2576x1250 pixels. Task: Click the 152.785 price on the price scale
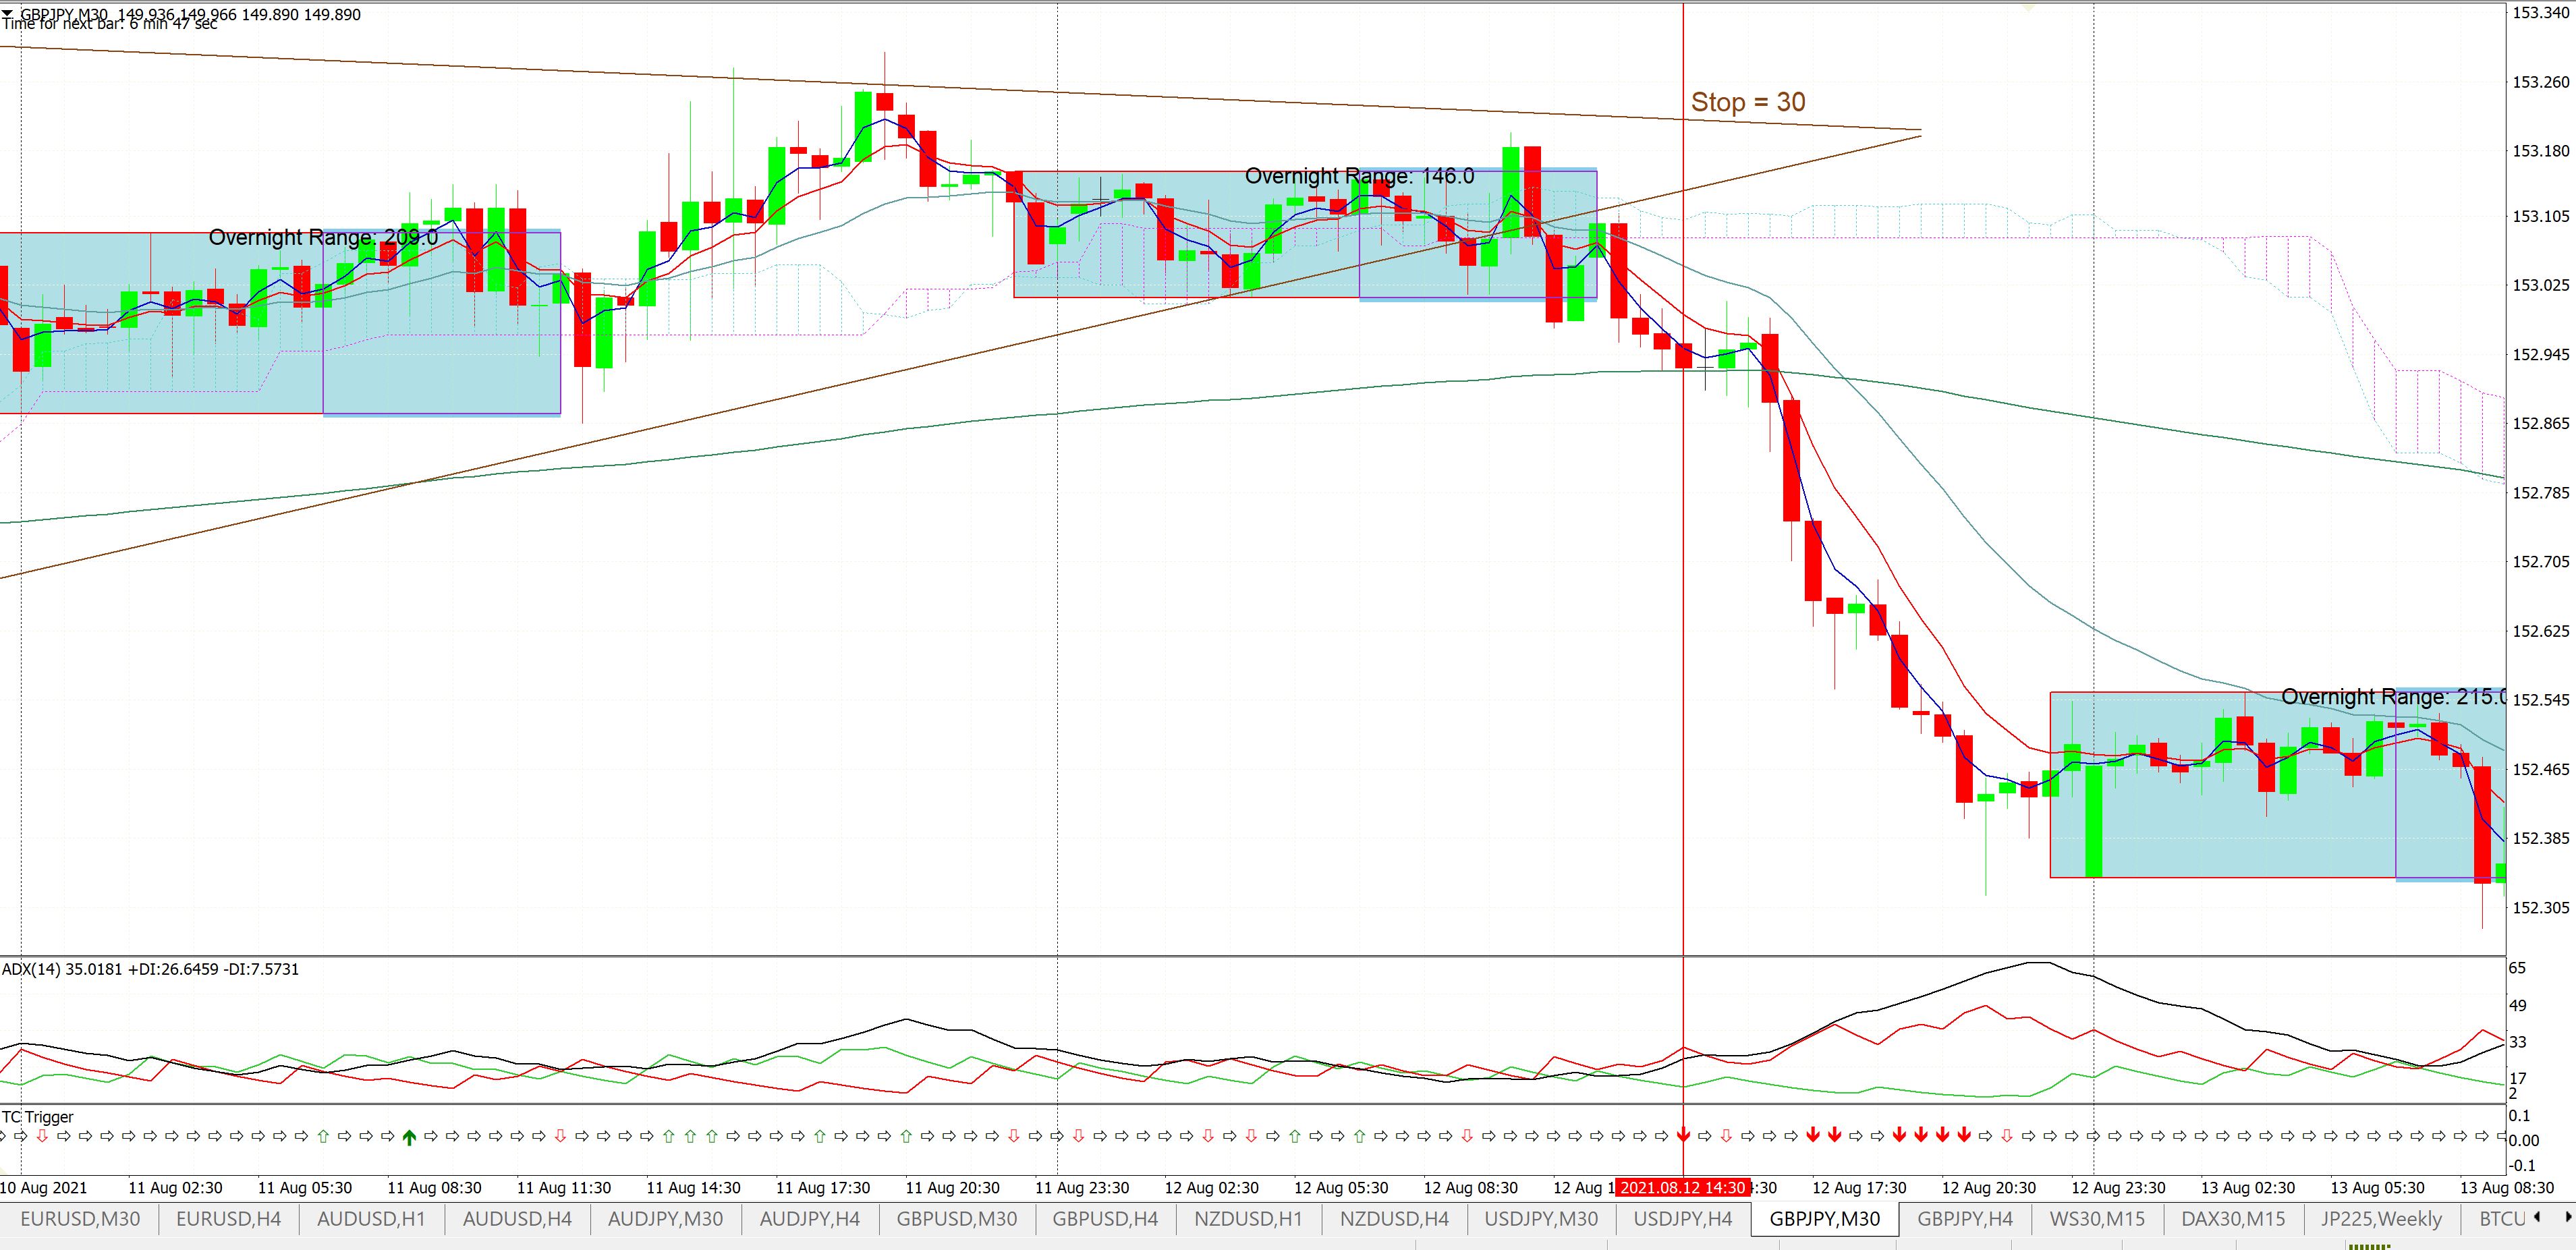coord(2541,493)
